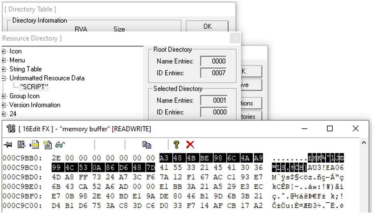The height and width of the screenshot is (214, 374).
Task: Click the partially hidden button ending in "tories"
Action: coord(252,116)
